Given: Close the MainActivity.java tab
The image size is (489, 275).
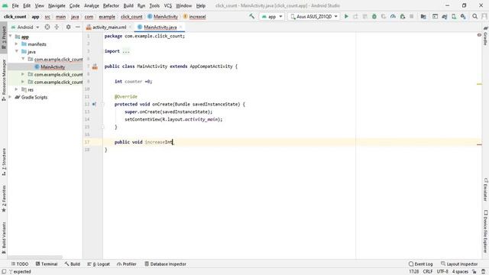Looking at the screenshot, I should (x=180, y=27).
